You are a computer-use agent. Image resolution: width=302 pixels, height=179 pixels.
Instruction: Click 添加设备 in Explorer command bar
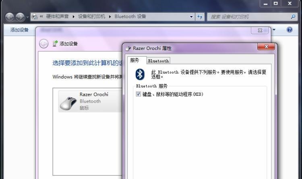pyautogui.click(x=19, y=30)
